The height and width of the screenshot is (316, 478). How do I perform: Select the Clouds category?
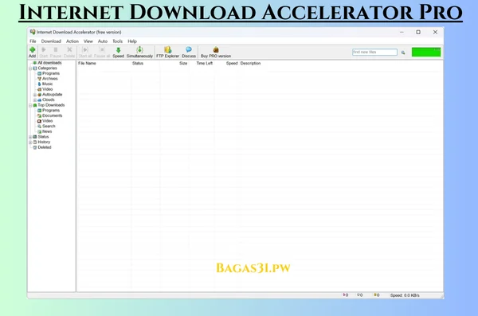coord(48,99)
